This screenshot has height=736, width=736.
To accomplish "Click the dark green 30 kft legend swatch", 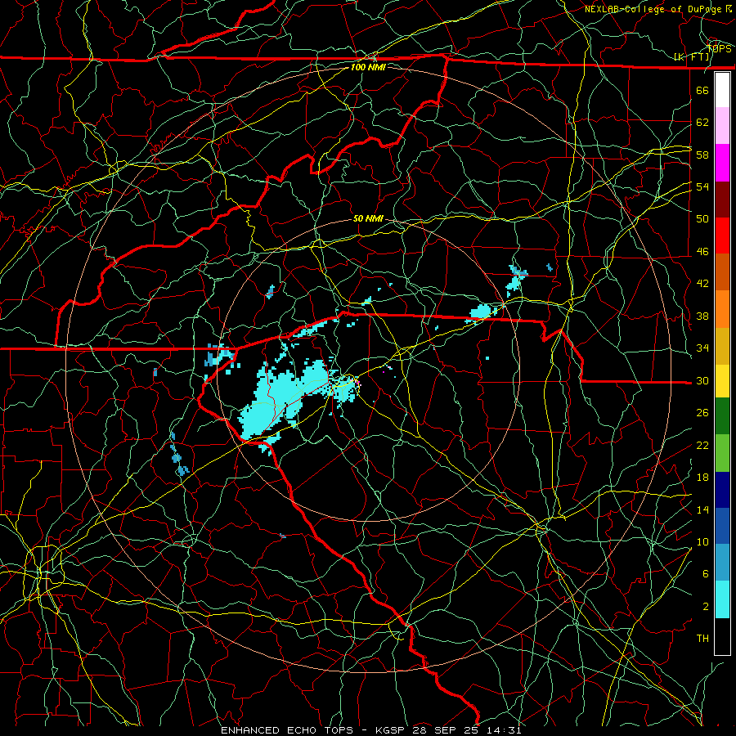I will 722,416.
